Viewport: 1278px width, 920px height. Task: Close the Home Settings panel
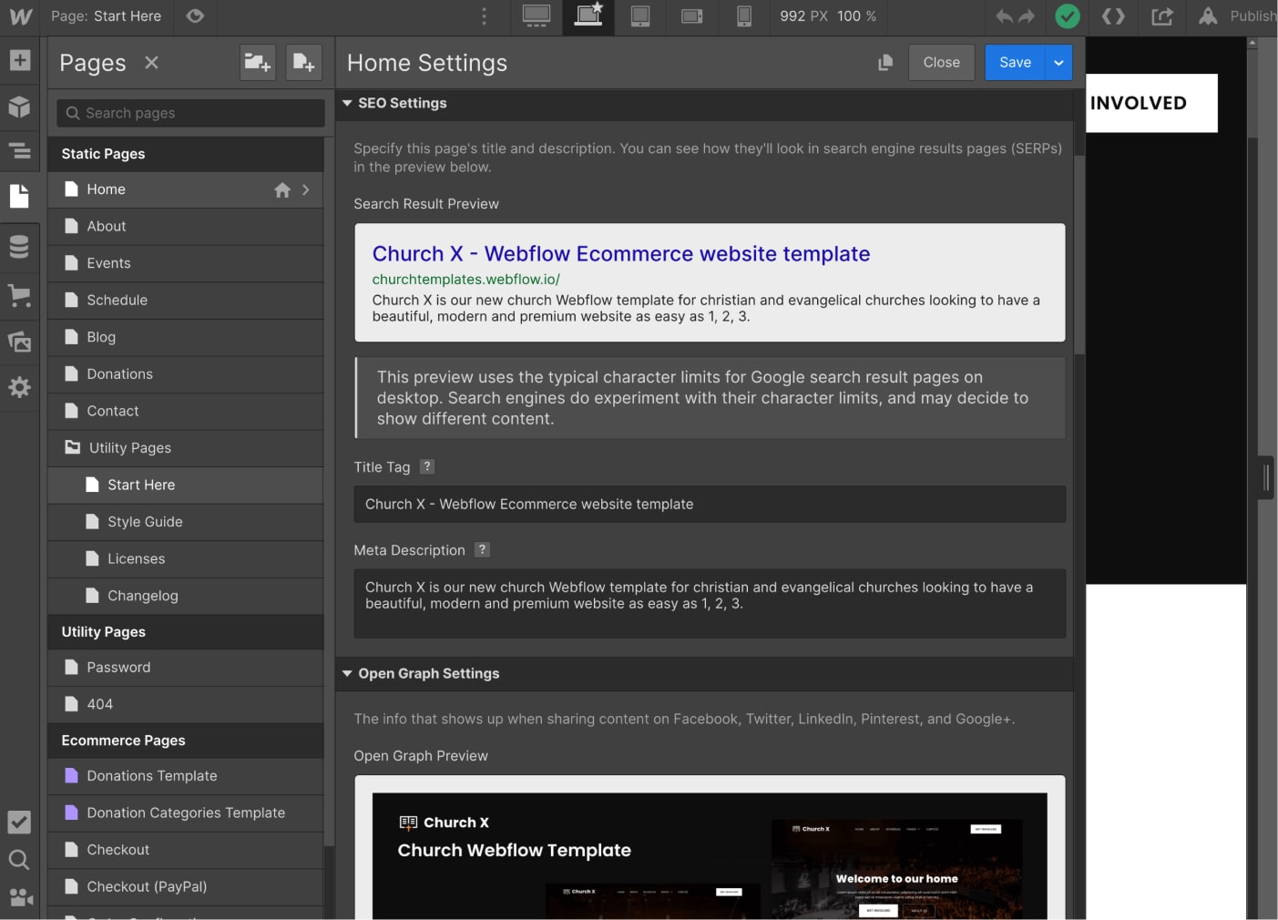[x=941, y=62]
